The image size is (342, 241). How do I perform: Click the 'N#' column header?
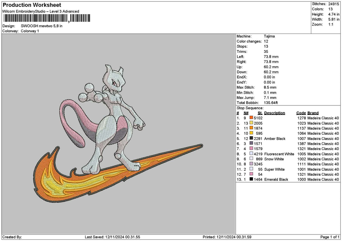tap(246, 113)
